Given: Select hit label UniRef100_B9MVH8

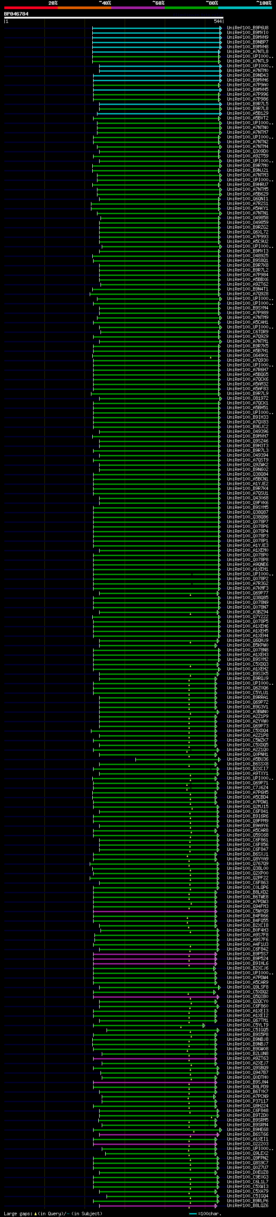Looking at the screenshot, I should (x=248, y=47).
